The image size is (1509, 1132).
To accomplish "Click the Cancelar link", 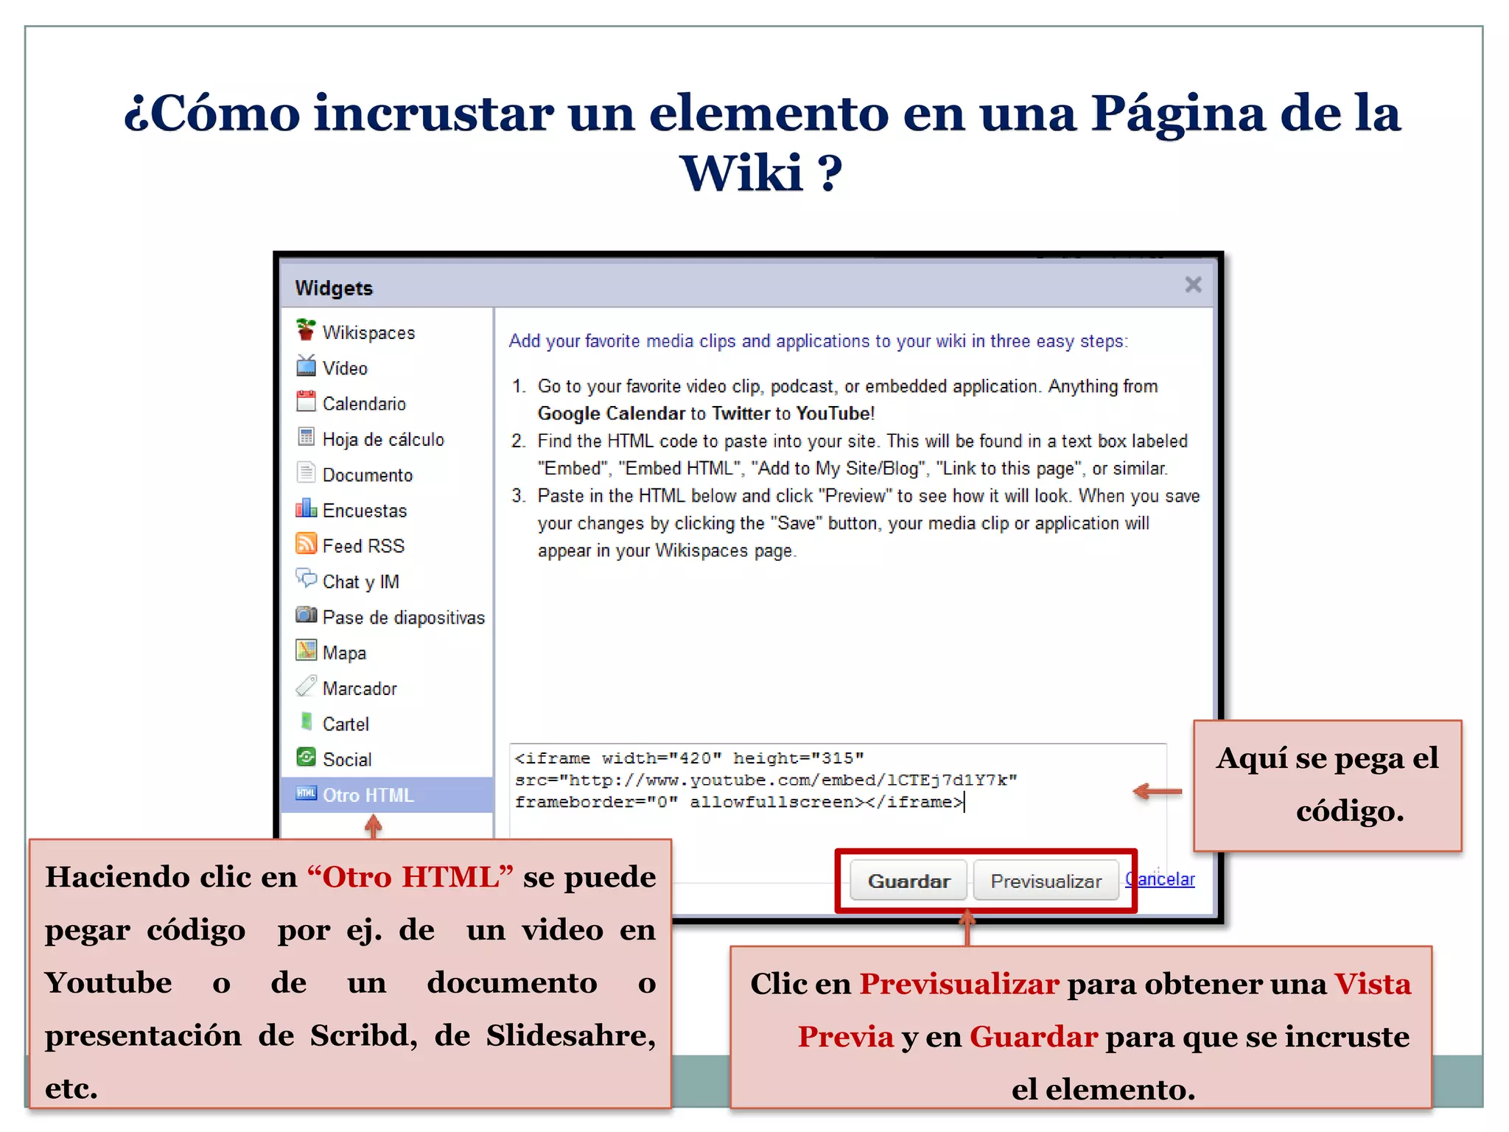I will click(1160, 879).
